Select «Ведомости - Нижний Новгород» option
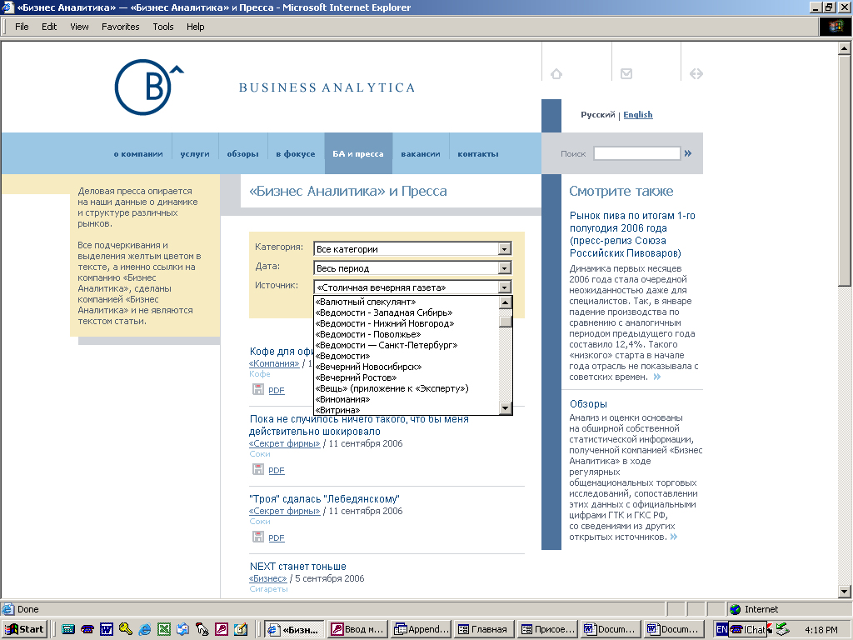 click(x=407, y=323)
